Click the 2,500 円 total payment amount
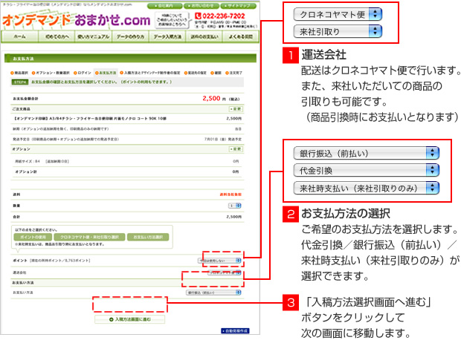Screen dimensions: 461x343 [221, 99]
